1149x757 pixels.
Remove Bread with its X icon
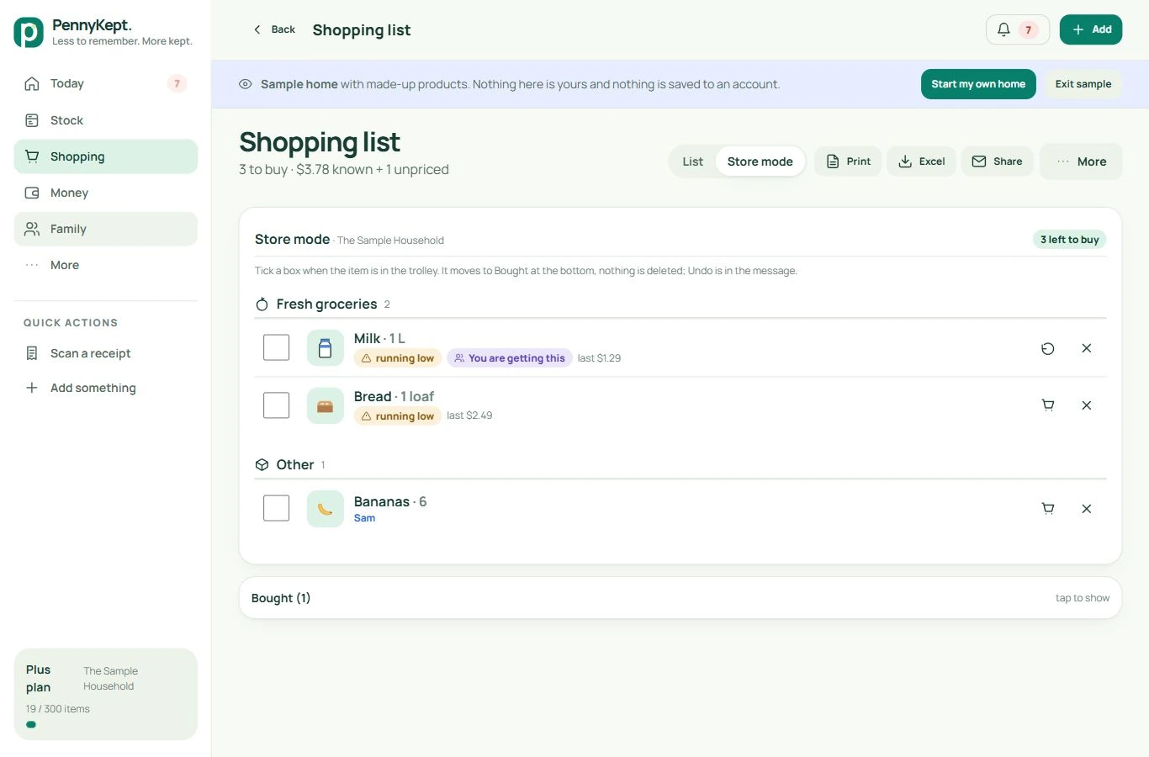click(x=1087, y=405)
